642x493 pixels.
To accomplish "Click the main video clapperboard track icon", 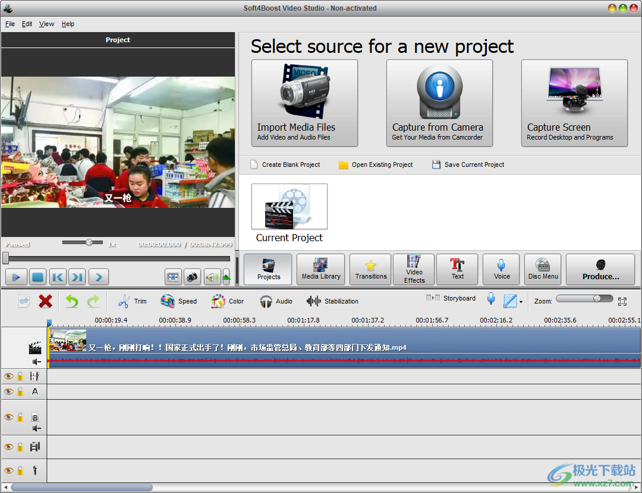I will pyautogui.click(x=35, y=347).
